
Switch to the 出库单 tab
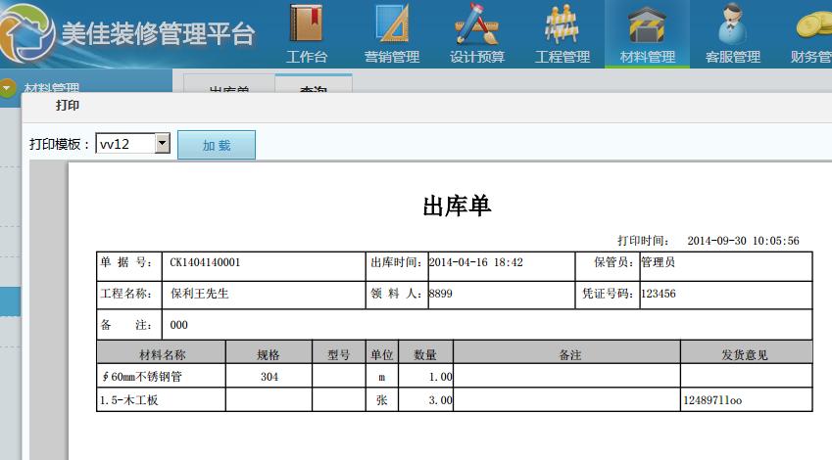[x=229, y=88]
